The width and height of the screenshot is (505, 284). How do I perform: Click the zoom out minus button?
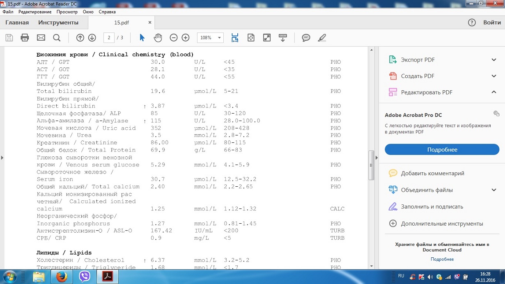pyautogui.click(x=174, y=38)
